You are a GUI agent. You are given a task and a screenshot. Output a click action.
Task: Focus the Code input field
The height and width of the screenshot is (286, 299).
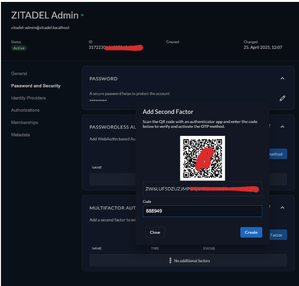click(202, 211)
